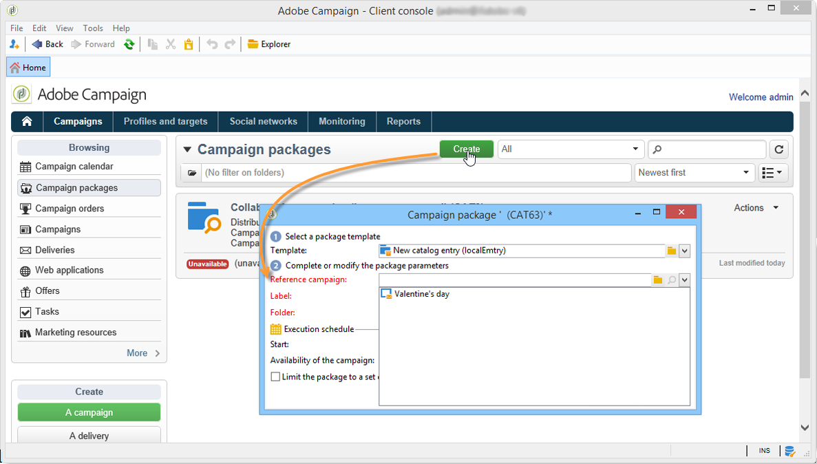Click the green Create button
This screenshot has height=464, width=817.
pos(467,149)
